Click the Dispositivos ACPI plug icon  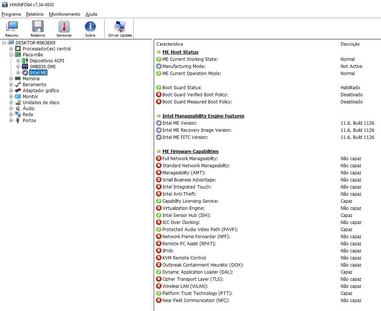[25, 61]
